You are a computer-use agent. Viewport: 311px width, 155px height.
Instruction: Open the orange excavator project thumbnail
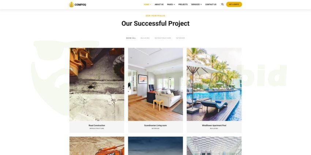tap(97, 146)
